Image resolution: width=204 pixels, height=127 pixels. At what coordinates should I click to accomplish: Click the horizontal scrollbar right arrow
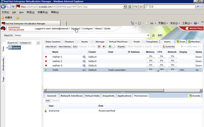pyautogui.click(x=201, y=90)
